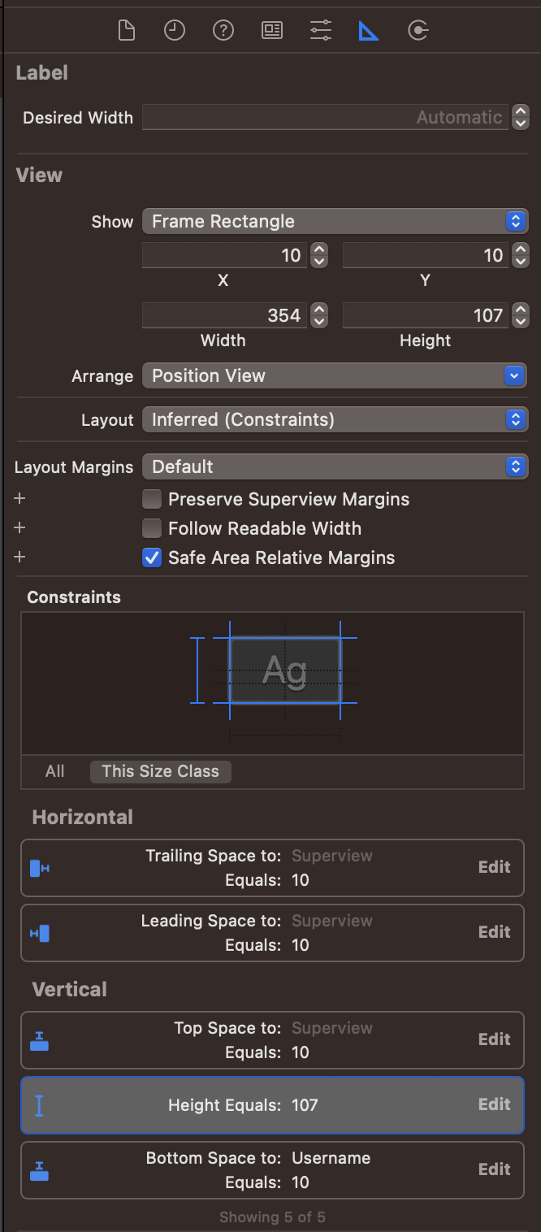Open the Layout Inferred (Constraints) dropdown
541x1232 pixels.
(335, 419)
